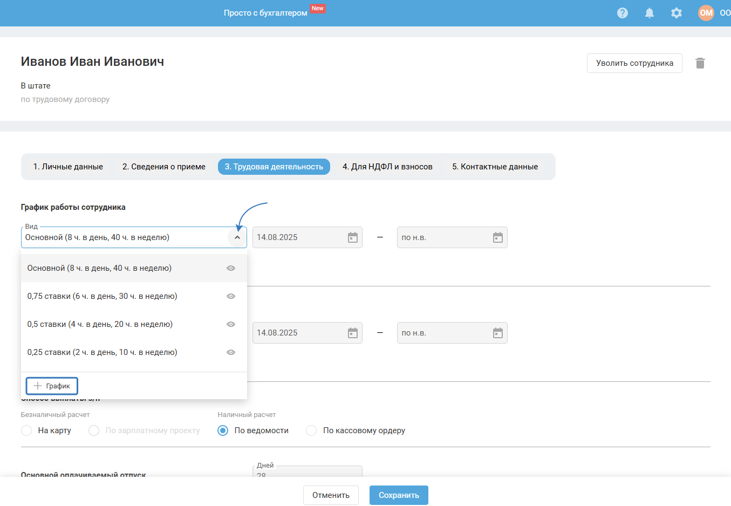Image resolution: width=731 pixels, height=506 pixels.
Task: Preview the 0,25 ставки schedule eye icon
Action: coord(231,352)
